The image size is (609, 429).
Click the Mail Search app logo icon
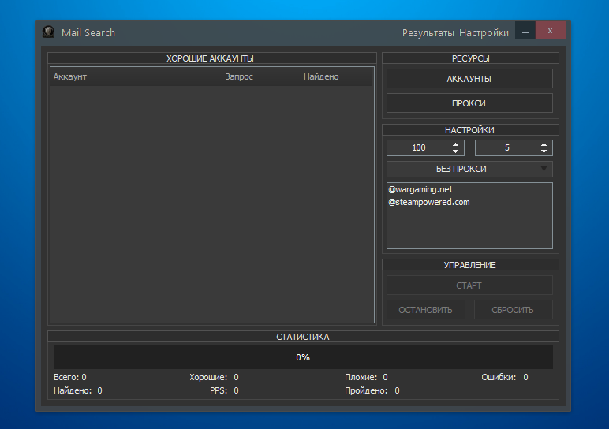[x=48, y=32]
